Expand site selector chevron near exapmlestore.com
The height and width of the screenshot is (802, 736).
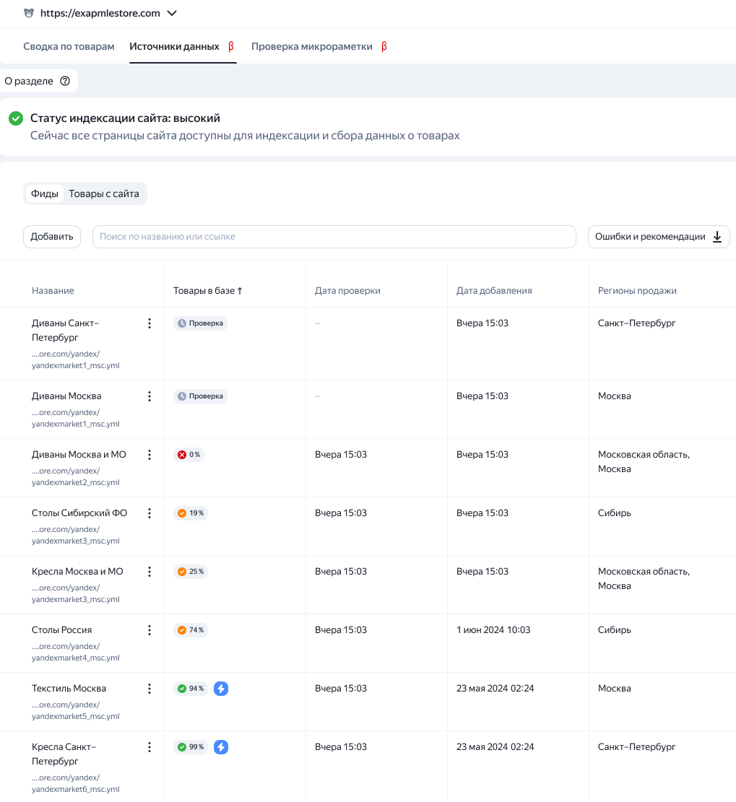point(172,13)
